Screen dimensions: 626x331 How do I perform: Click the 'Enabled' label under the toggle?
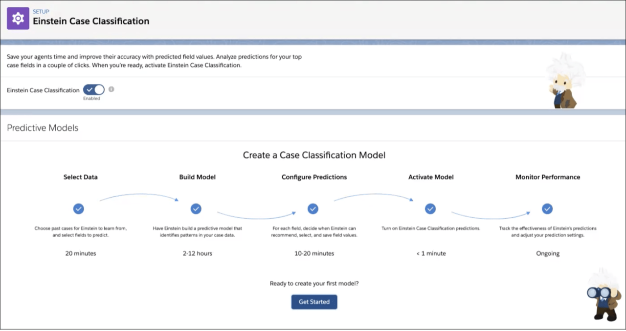pyautogui.click(x=91, y=99)
